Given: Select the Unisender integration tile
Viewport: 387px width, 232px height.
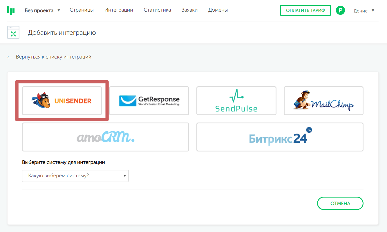Looking at the screenshot, I should [x=62, y=101].
